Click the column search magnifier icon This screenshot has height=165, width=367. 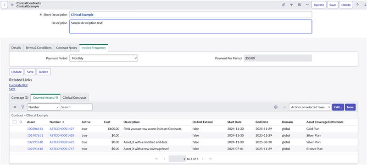[x=21, y=122]
